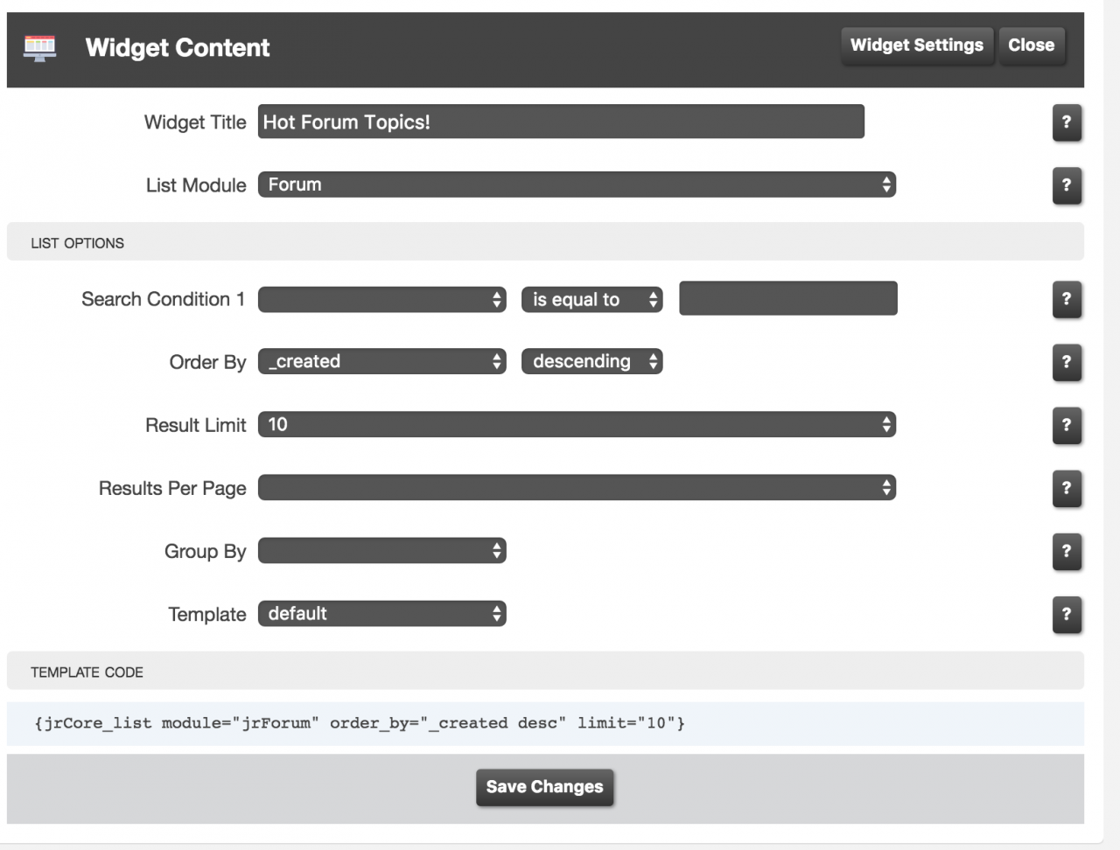Expand the Results Per Page dropdown
Image resolution: width=1120 pixels, height=850 pixels.
[x=577, y=487]
